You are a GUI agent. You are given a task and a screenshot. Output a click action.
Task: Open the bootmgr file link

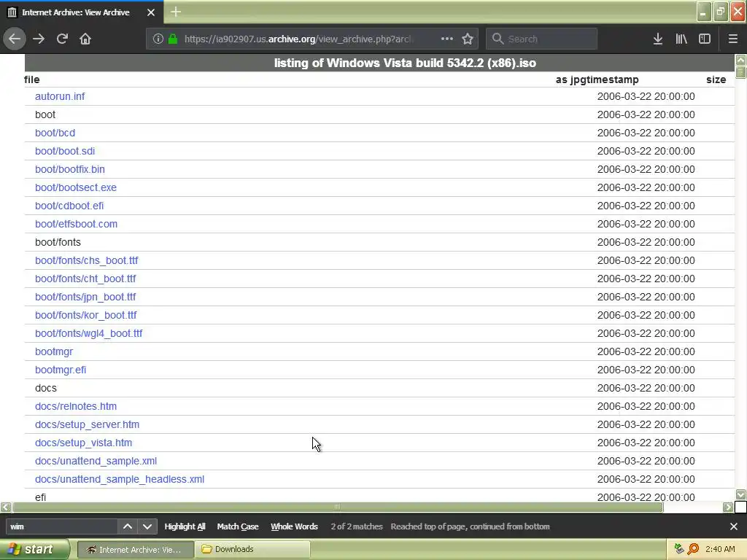coord(54,351)
